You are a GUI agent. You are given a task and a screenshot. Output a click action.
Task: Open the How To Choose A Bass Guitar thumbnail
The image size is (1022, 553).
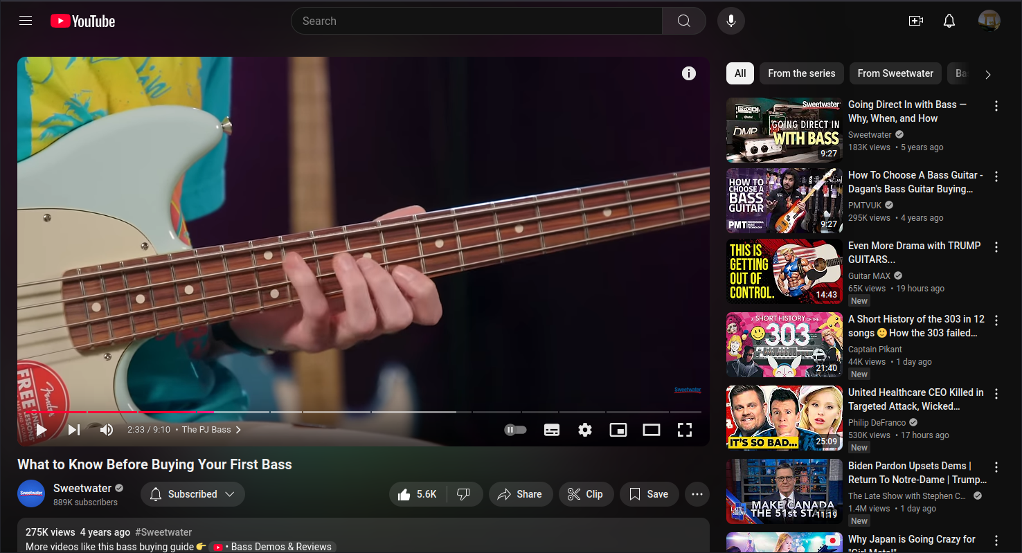point(785,201)
